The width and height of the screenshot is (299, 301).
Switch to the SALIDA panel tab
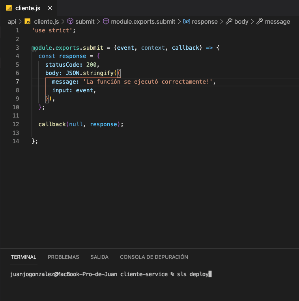point(99,257)
